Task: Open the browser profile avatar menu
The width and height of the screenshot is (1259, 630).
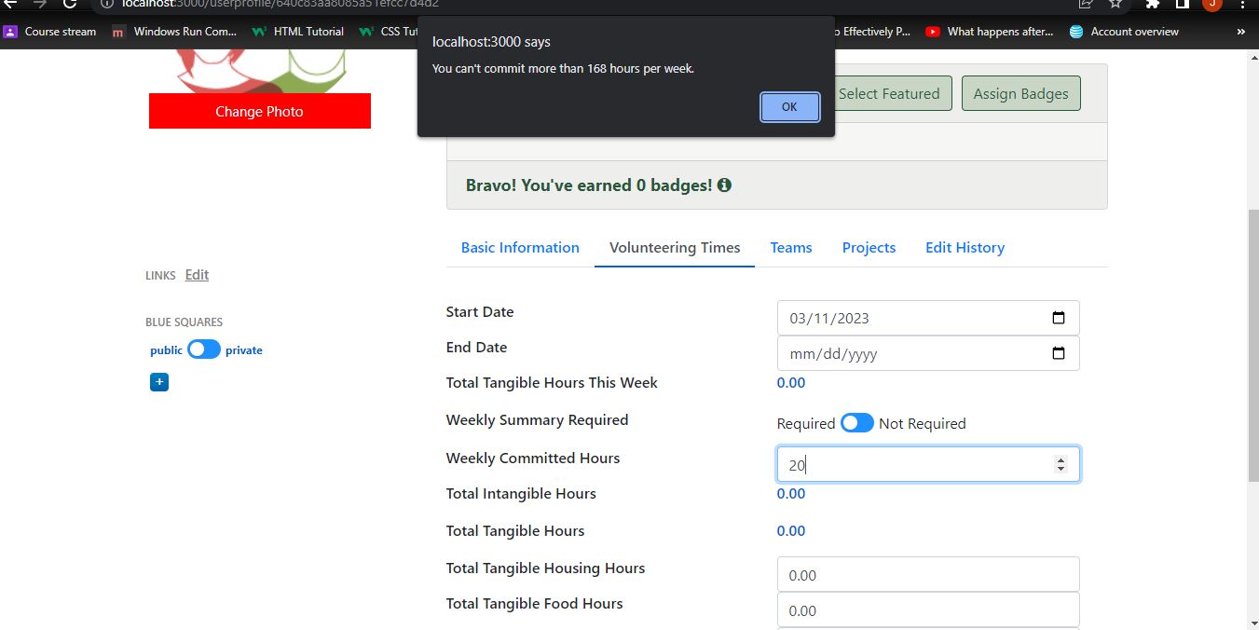Action: 1211,4
